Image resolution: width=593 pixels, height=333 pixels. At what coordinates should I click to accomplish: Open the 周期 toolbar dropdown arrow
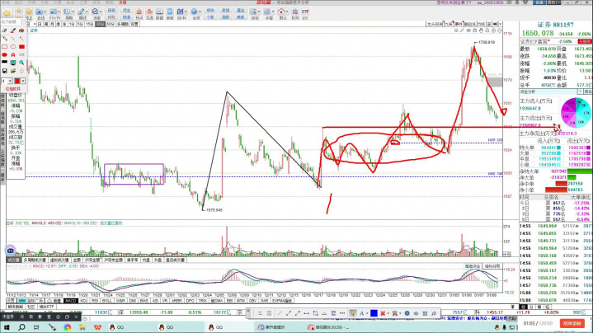tap(73, 12)
